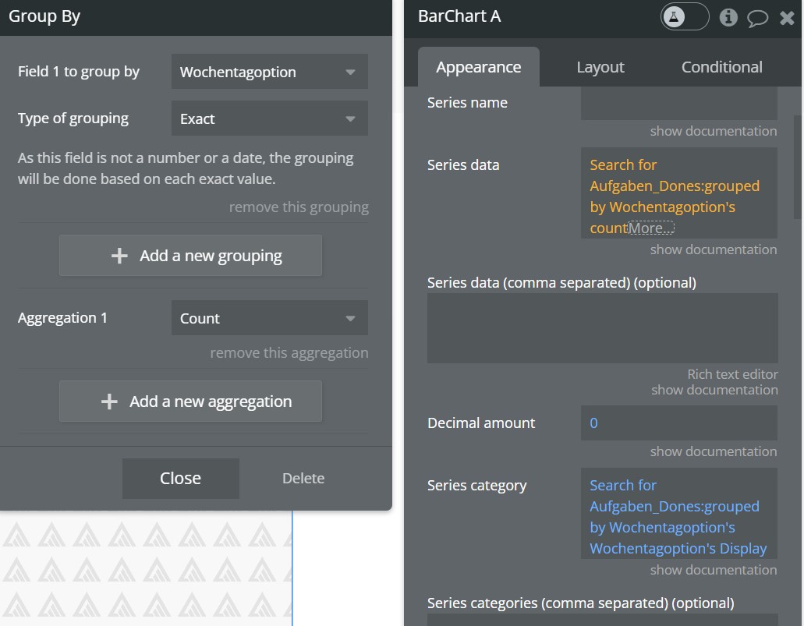Viewport: 804px width, 626px height.
Task: Show documentation for Series name
Action: tap(714, 131)
